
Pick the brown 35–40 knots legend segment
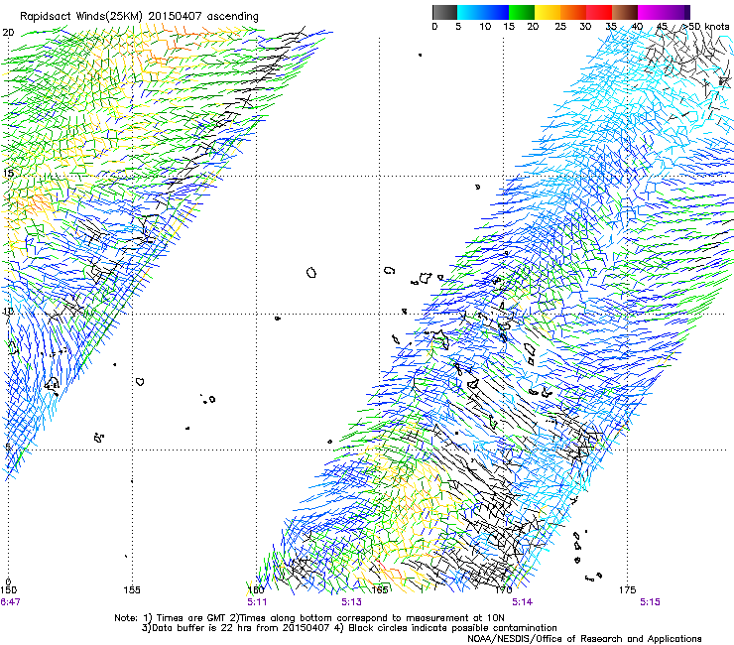tap(625, 12)
